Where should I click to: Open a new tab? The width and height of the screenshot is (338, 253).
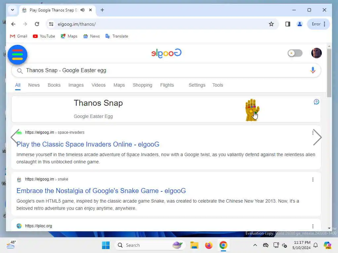102,10
